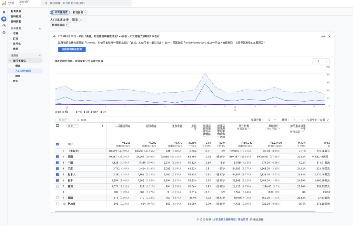Image resolution: width=353 pixels, height=226 pixels.
Task: Uncheck the 美國 row checkbox
Action: click(57, 157)
